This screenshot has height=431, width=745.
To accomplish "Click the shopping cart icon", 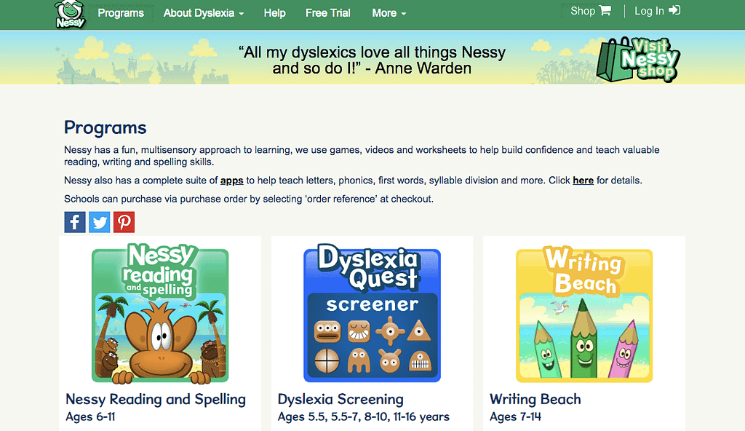I will [605, 10].
